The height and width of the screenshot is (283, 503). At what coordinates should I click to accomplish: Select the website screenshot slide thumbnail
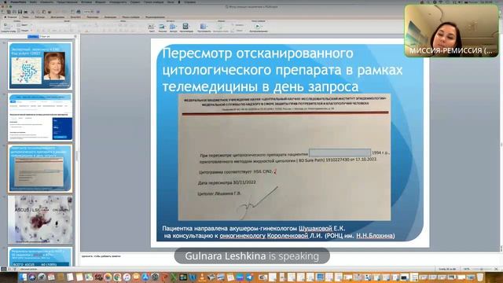pyautogui.click(x=40, y=117)
